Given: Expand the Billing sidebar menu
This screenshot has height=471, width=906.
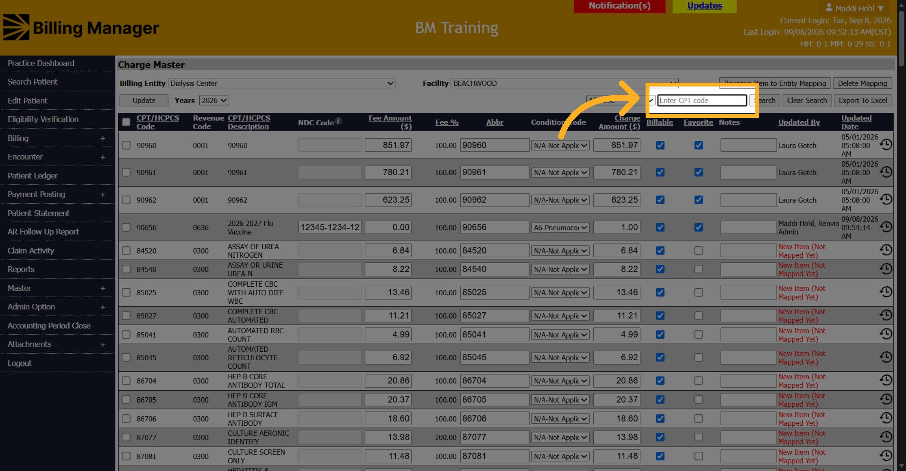Looking at the screenshot, I should pyautogui.click(x=103, y=138).
